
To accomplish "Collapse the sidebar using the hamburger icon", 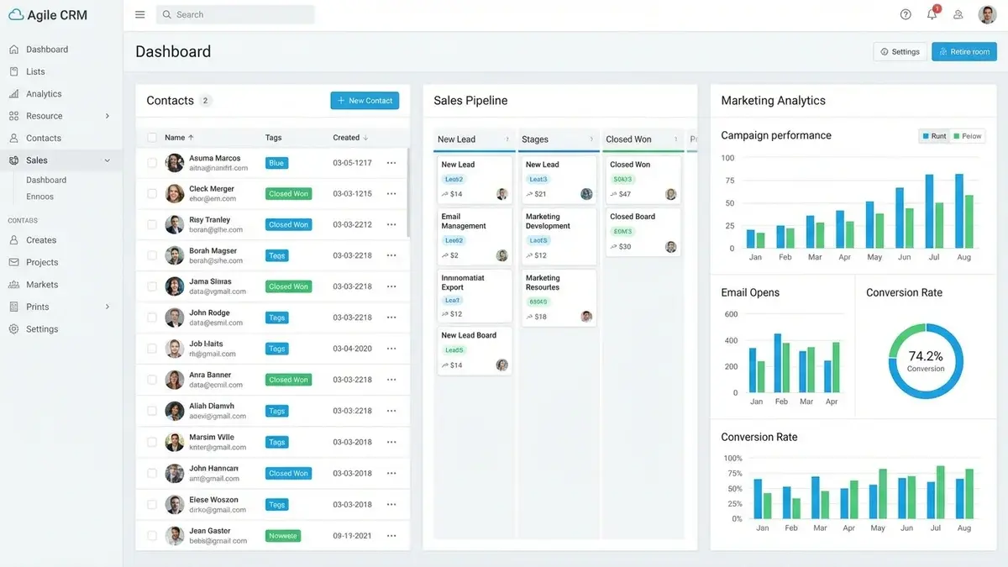I will 139,13.
